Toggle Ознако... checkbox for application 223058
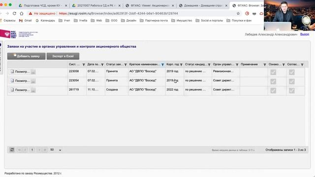 (x=273, y=72)
